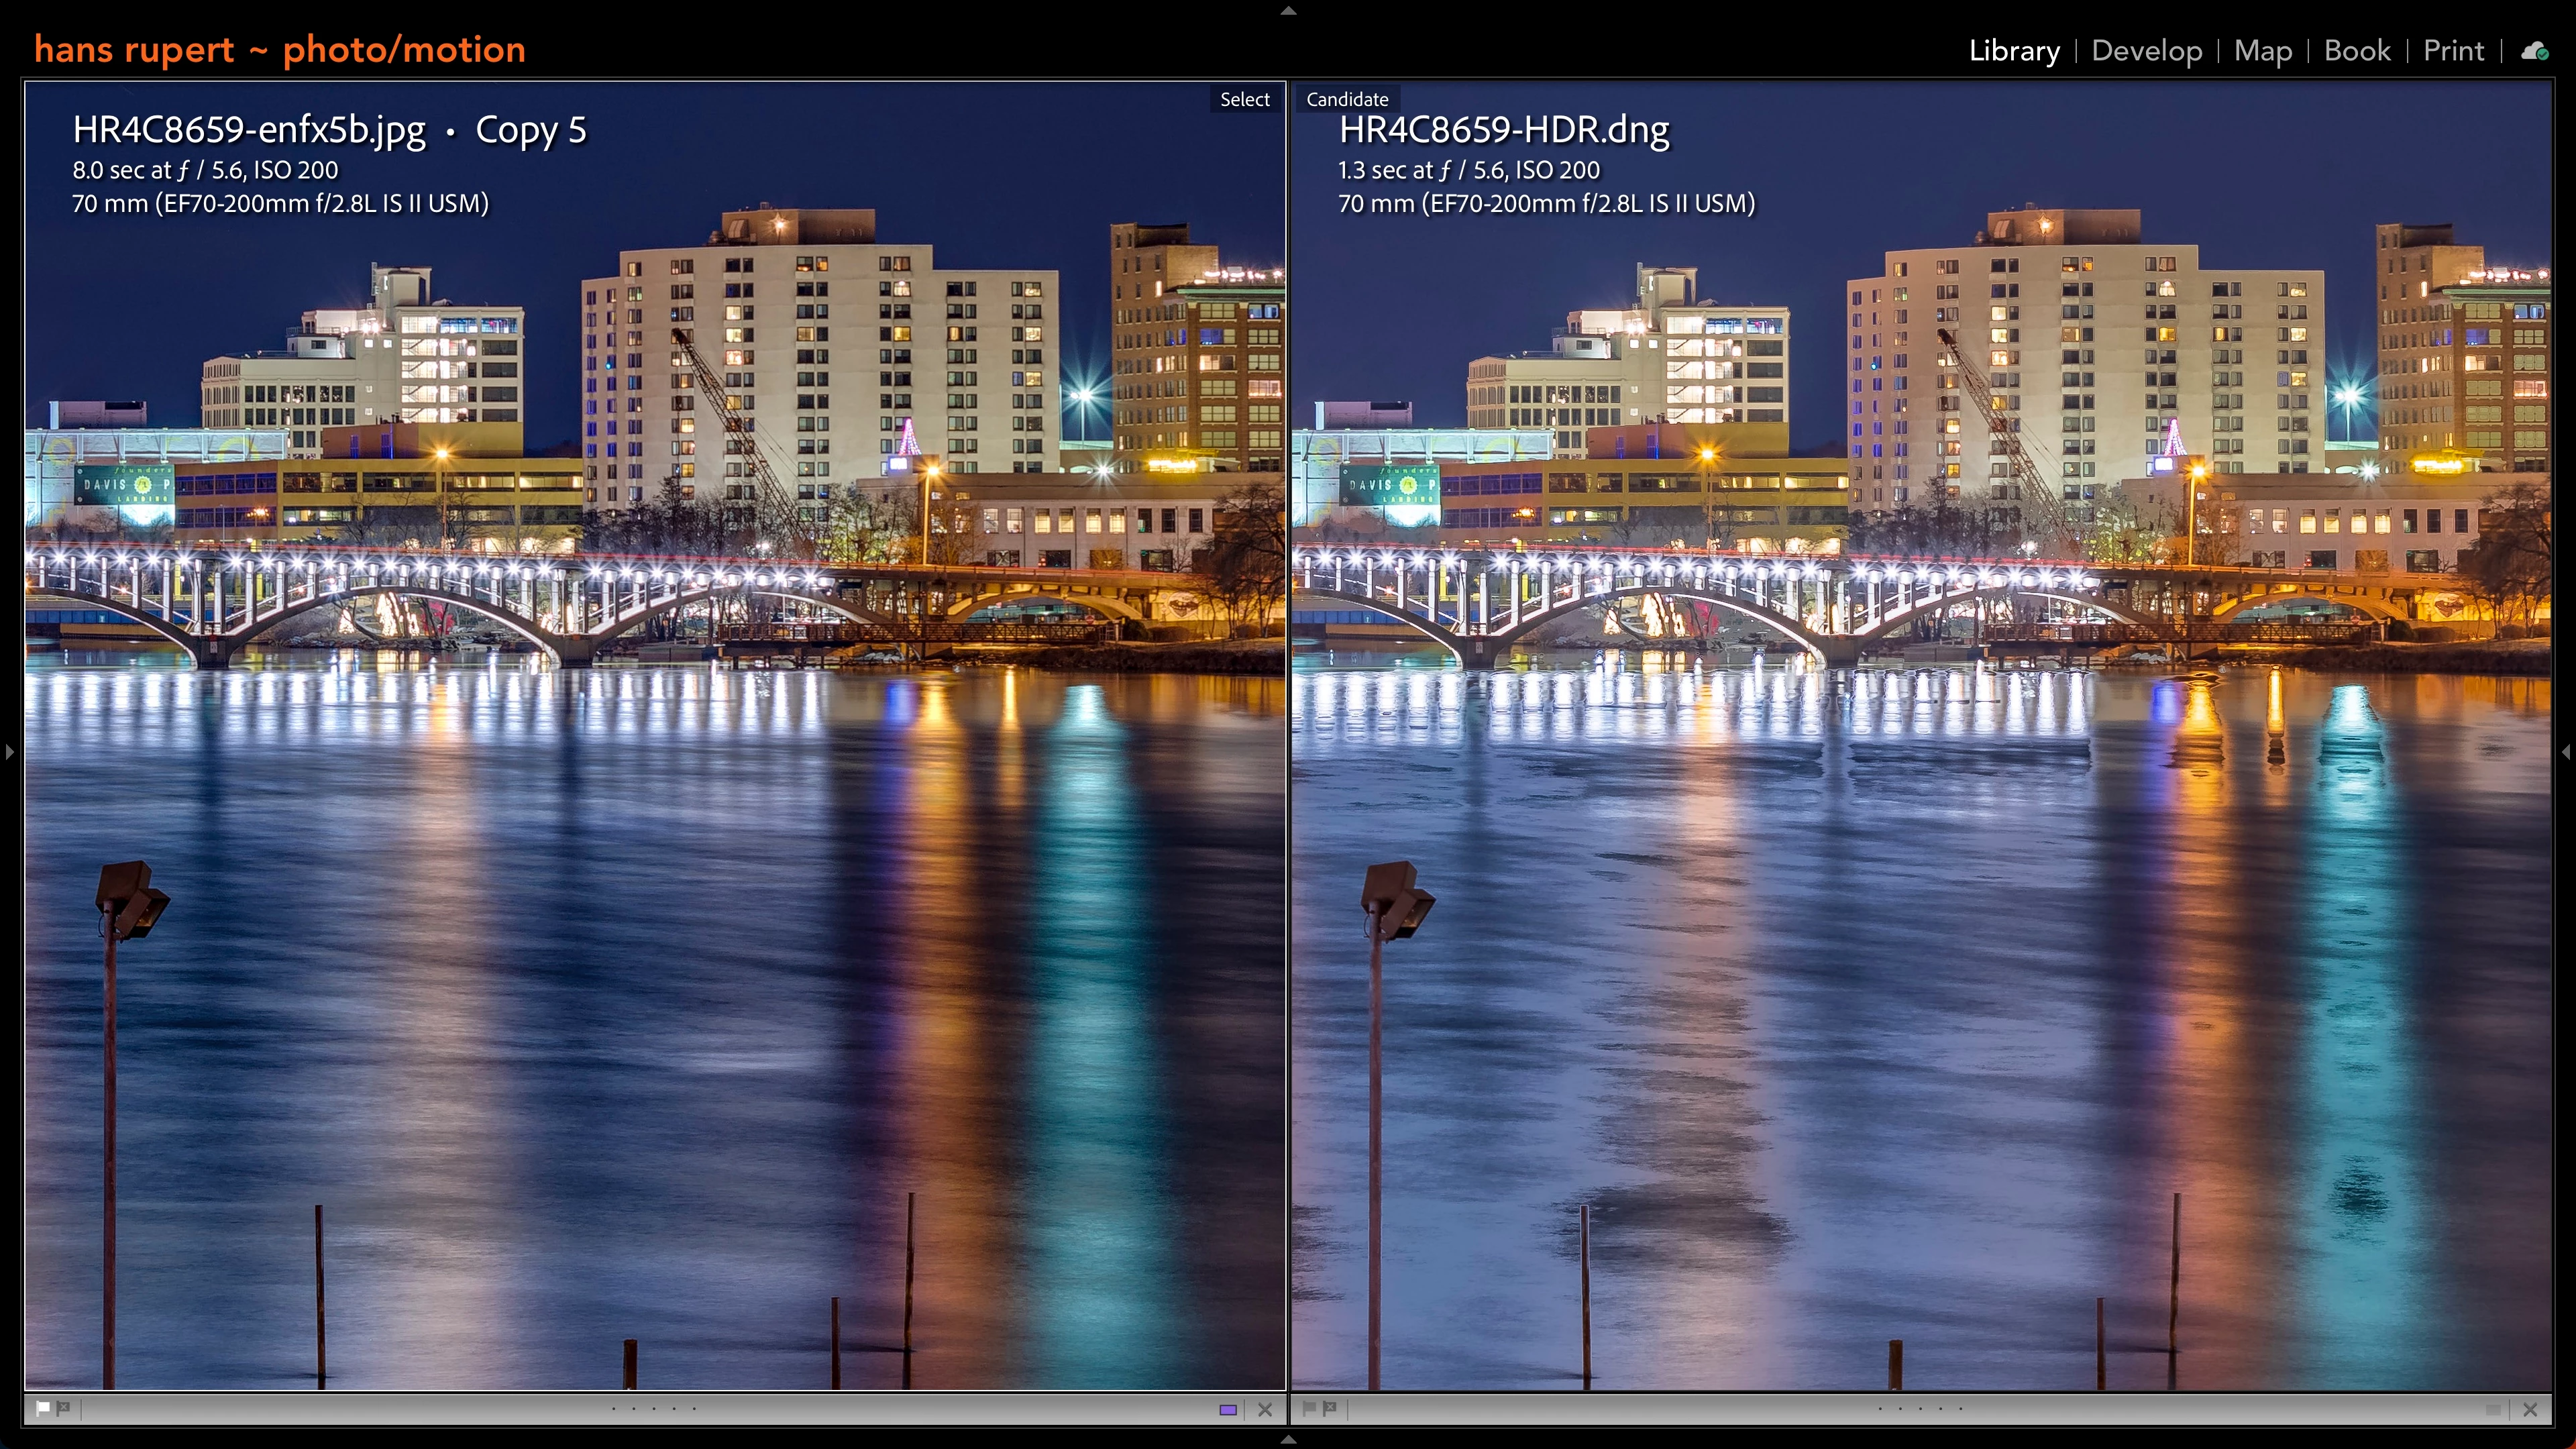This screenshot has width=2576, height=1449.
Task: Show the right side panel arrow
Action: click(2566, 751)
